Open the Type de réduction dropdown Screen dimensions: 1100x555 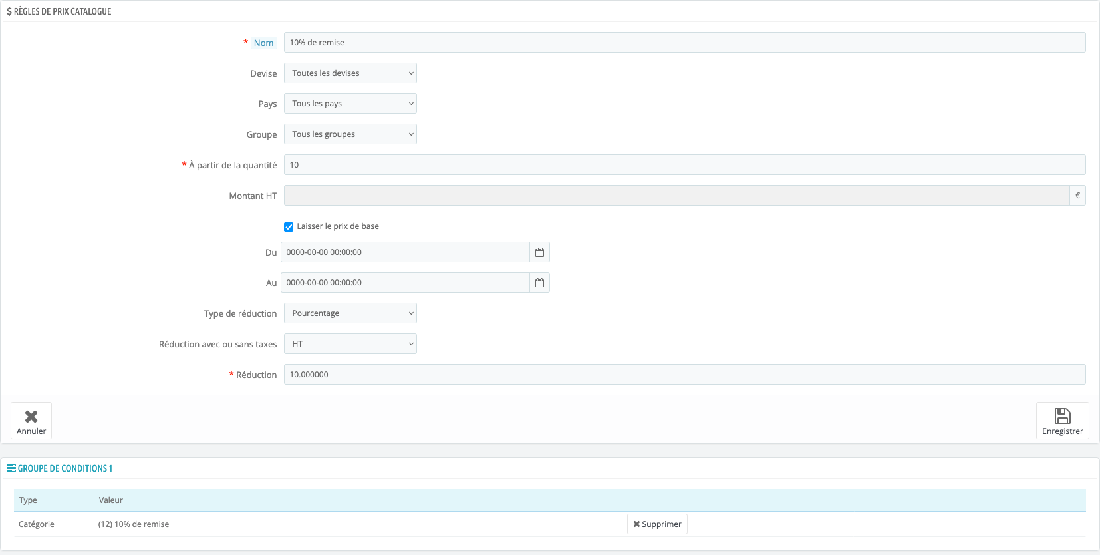tap(350, 313)
